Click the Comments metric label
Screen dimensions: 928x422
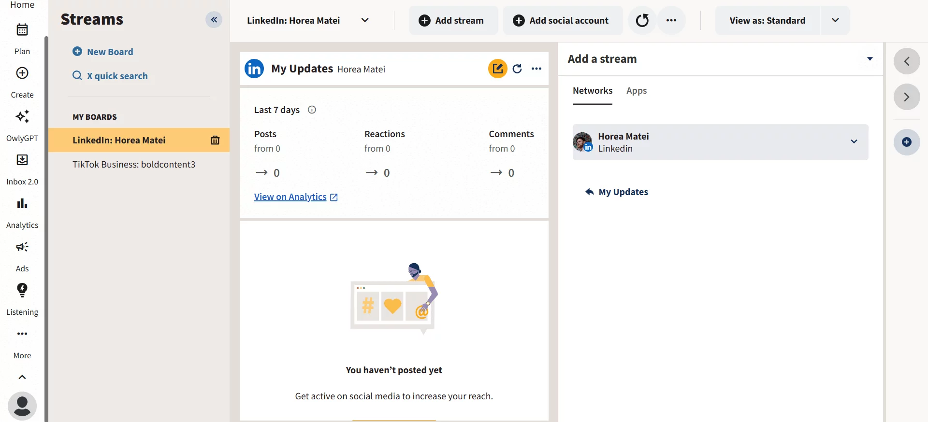511,134
